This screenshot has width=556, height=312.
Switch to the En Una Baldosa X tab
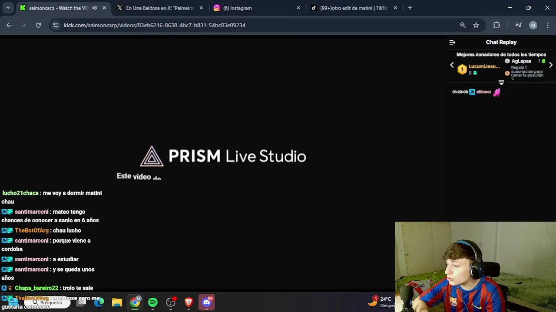pos(159,8)
